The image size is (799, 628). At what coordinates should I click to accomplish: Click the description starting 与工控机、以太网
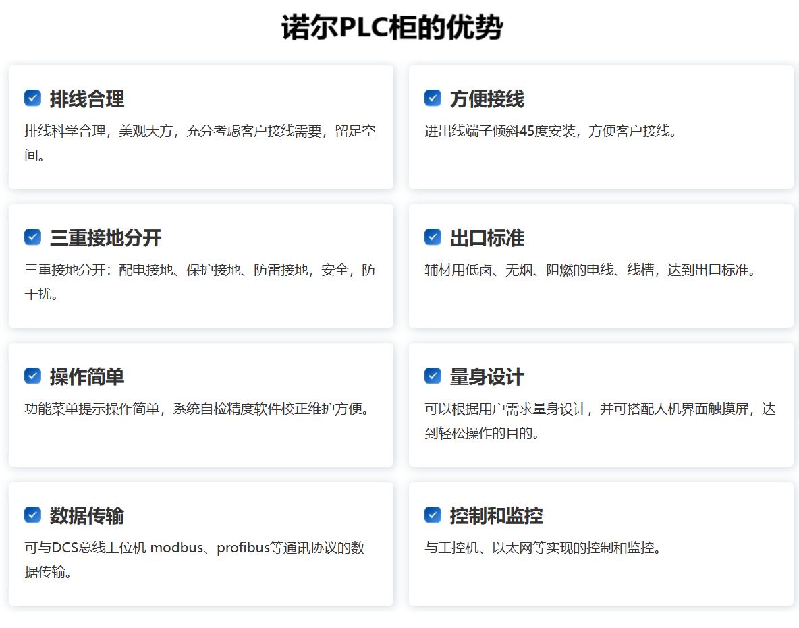tap(544, 548)
